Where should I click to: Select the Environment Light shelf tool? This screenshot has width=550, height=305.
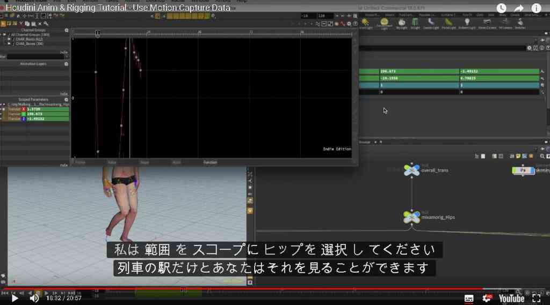pyautogui.click(x=384, y=24)
